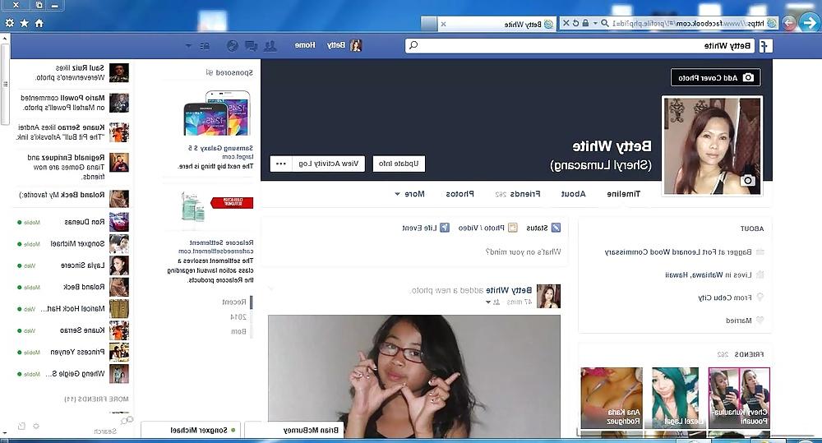Open the Relacore Settlement ad link
Image resolution: width=822 pixels, height=443 pixels.
(221, 242)
